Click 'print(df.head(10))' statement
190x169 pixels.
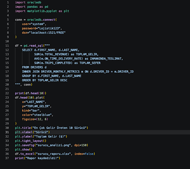point(31,93)
